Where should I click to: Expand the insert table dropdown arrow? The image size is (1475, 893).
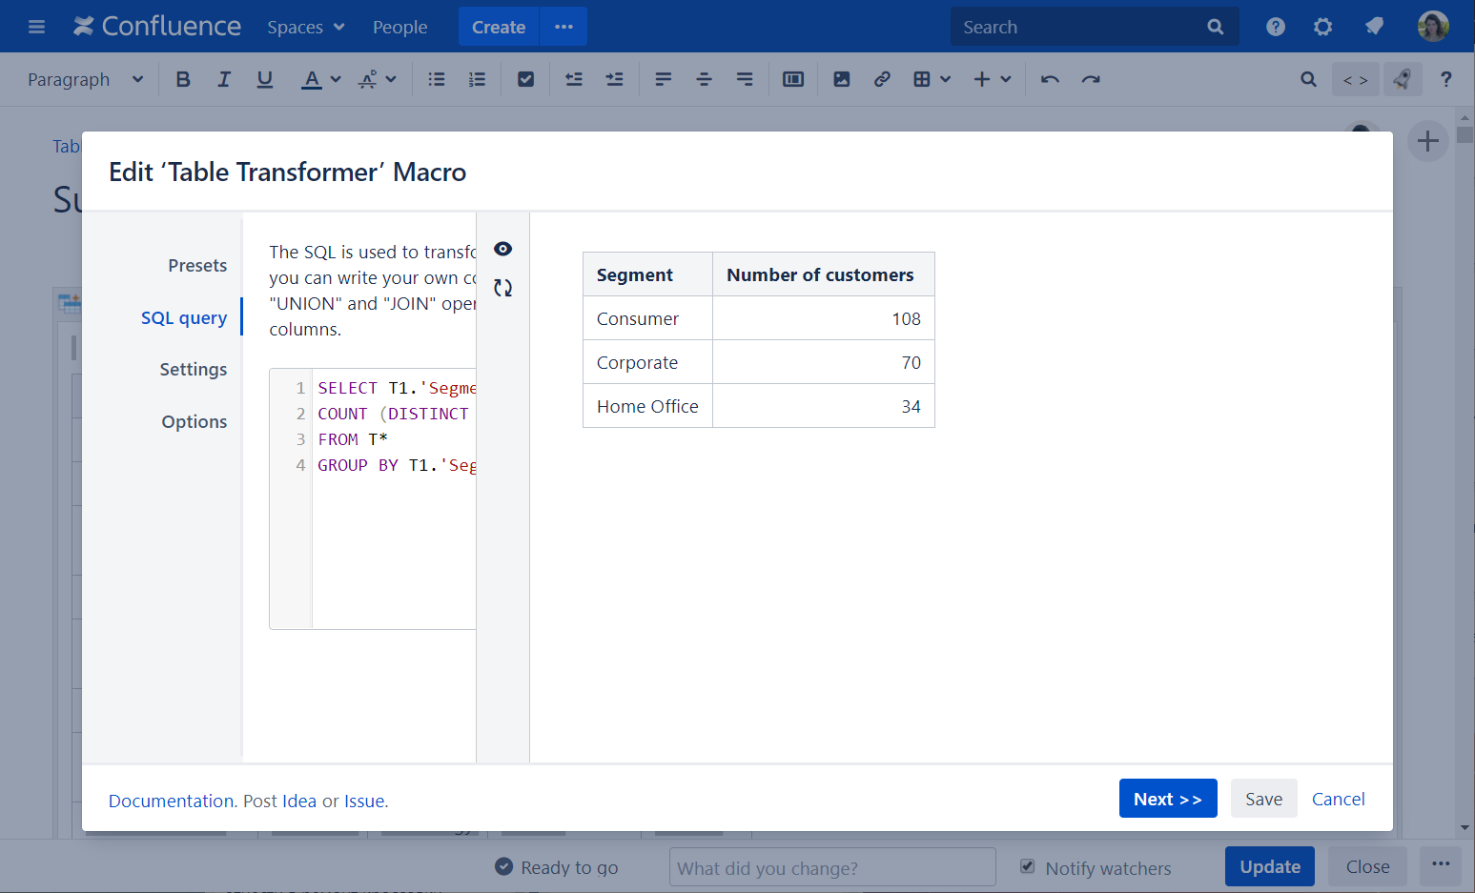(945, 80)
